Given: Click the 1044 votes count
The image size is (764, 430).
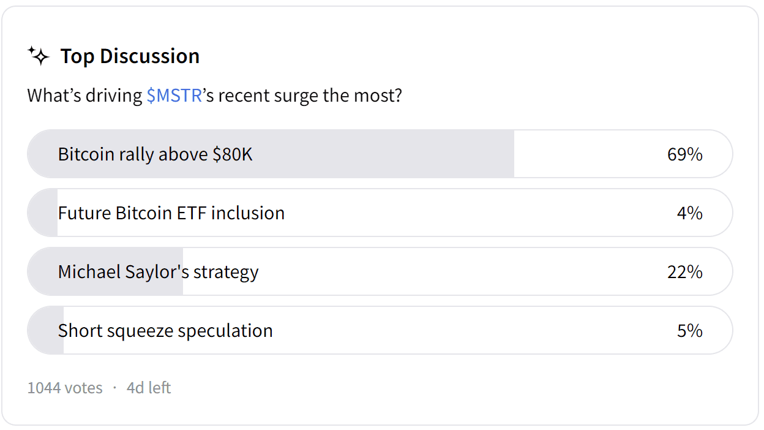Looking at the screenshot, I should (x=65, y=388).
